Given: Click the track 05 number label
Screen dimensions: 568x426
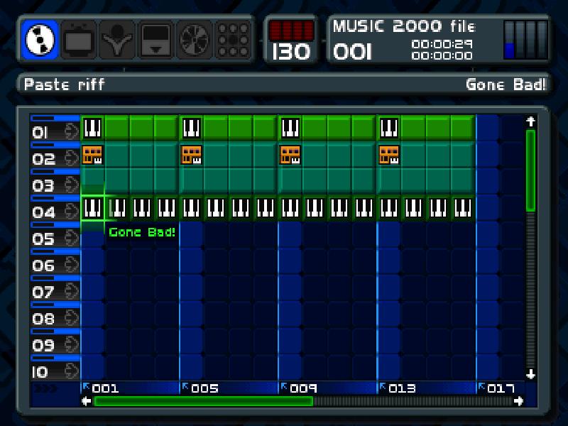Looking at the screenshot, I should coord(43,239).
